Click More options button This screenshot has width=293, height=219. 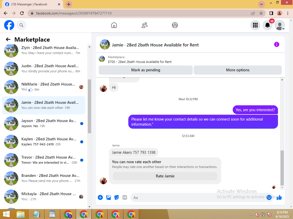click(238, 70)
